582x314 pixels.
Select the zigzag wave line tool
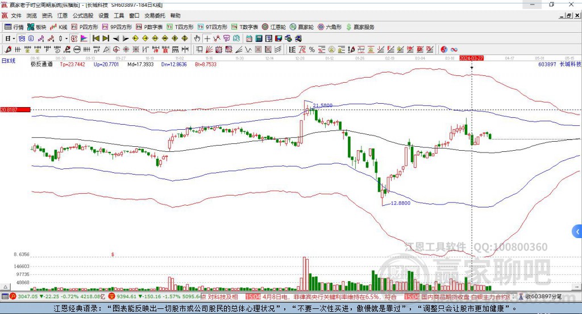(248, 49)
